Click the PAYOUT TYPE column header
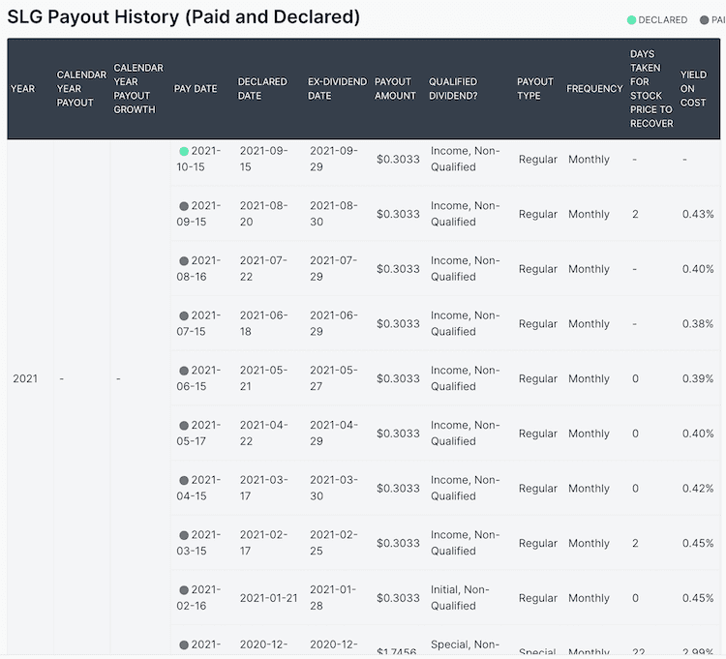Image resolution: width=726 pixels, height=659 pixels. pos(535,88)
